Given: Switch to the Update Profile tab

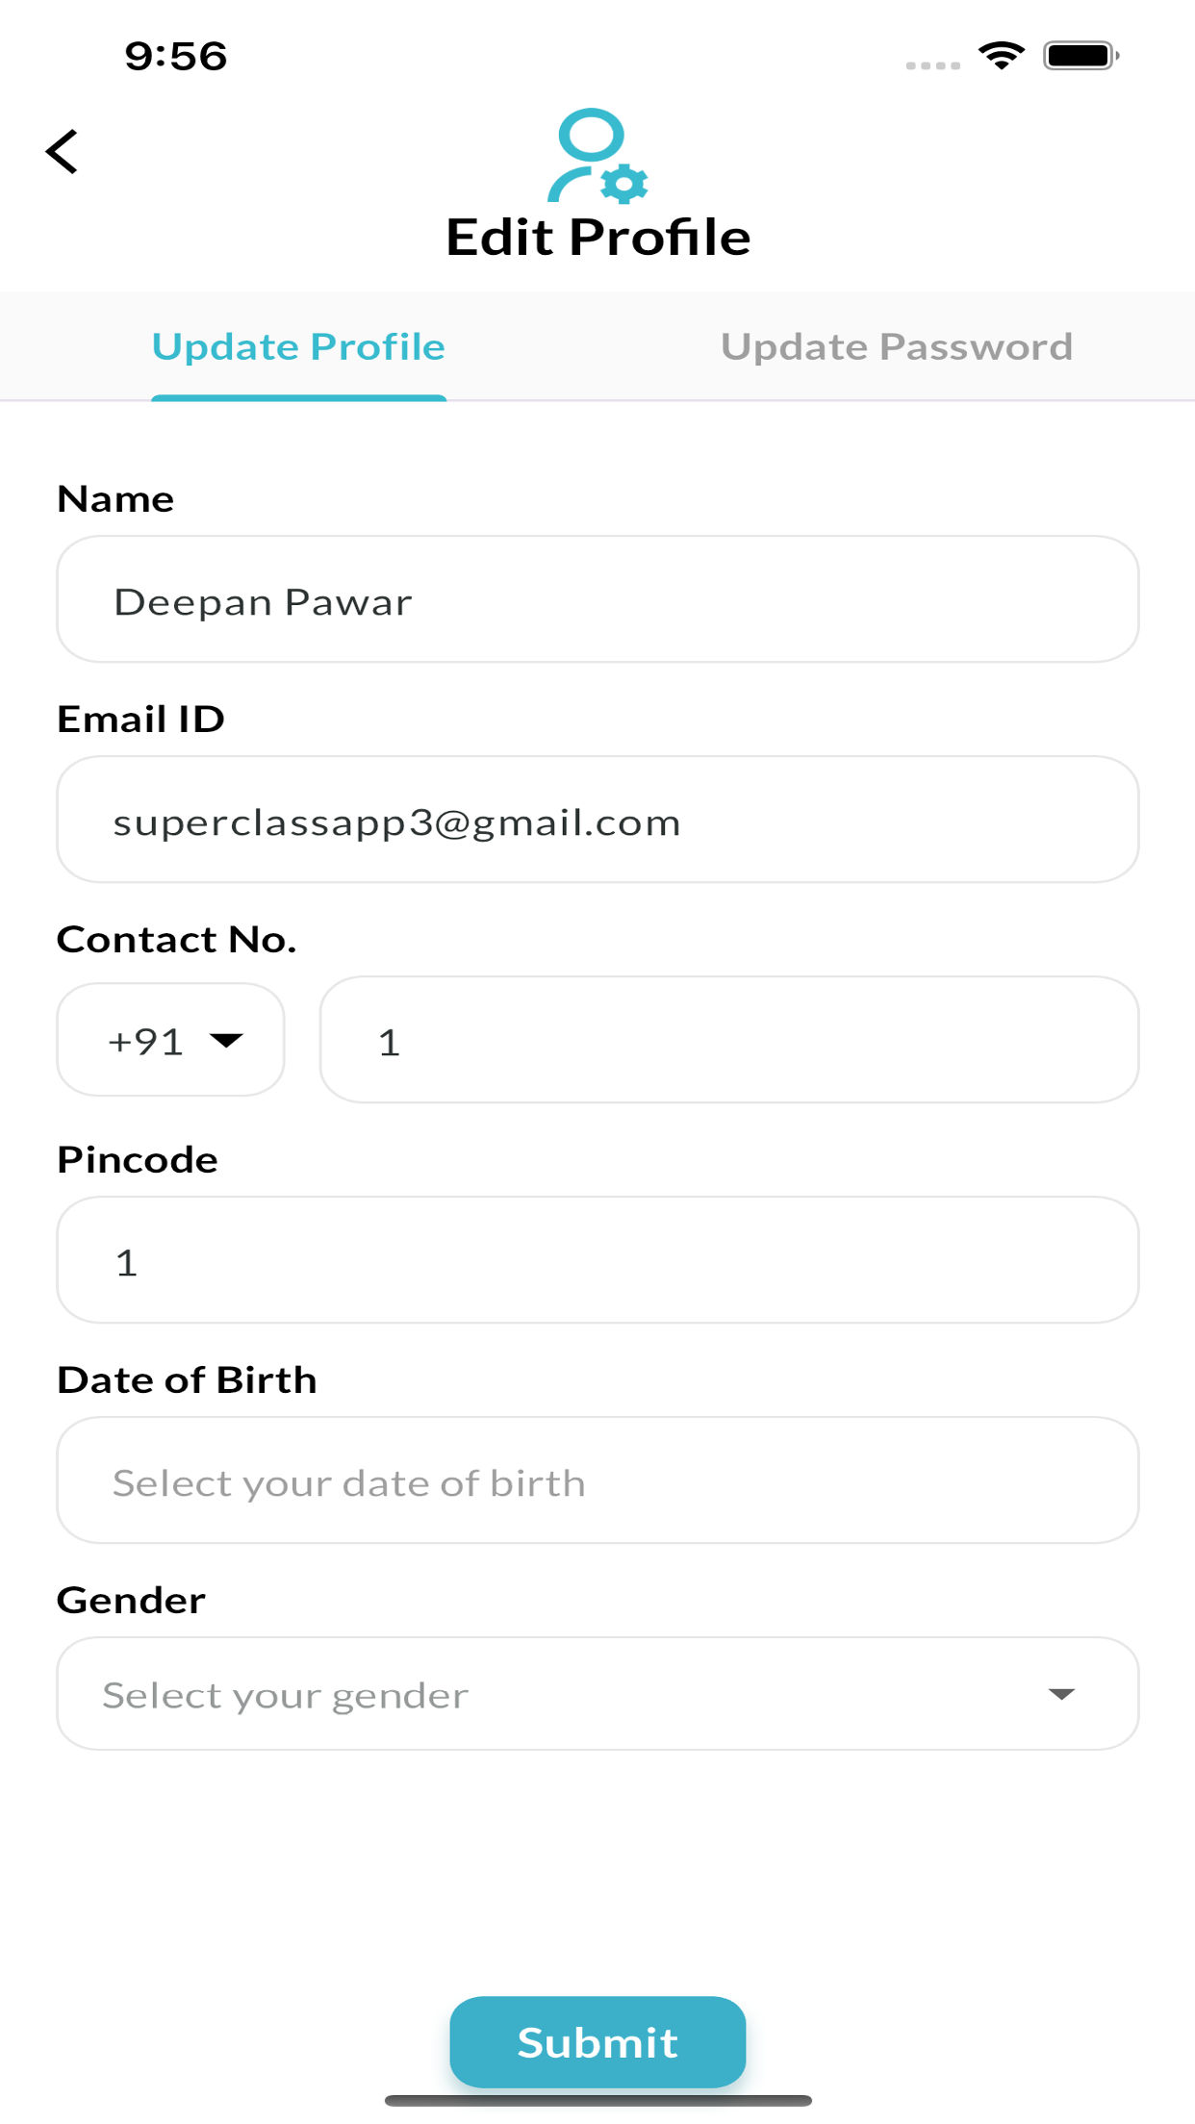Looking at the screenshot, I should point(298,347).
